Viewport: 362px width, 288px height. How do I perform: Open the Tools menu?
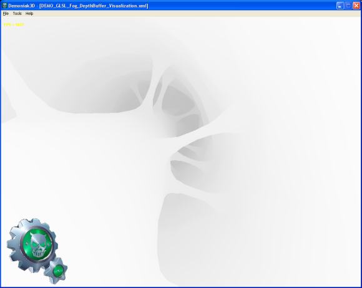(17, 14)
